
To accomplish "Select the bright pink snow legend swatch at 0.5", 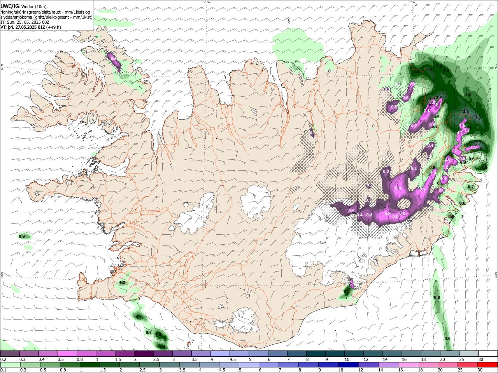I will pyautogui.click(x=67, y=354).
